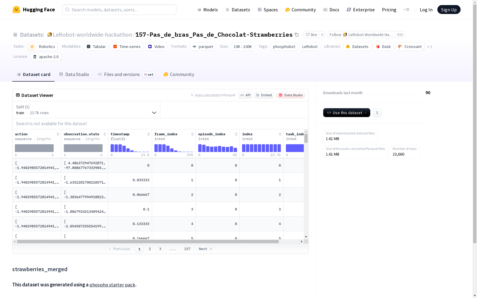The width and height of the screenshot is (477, 298).
Task: Follow LeRobot Worldwide Hackathon
Action: click(361, 35)
